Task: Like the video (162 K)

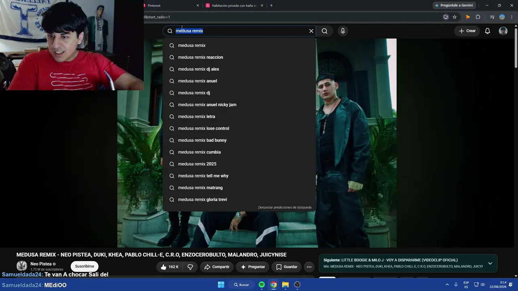Action: point(169,267)
